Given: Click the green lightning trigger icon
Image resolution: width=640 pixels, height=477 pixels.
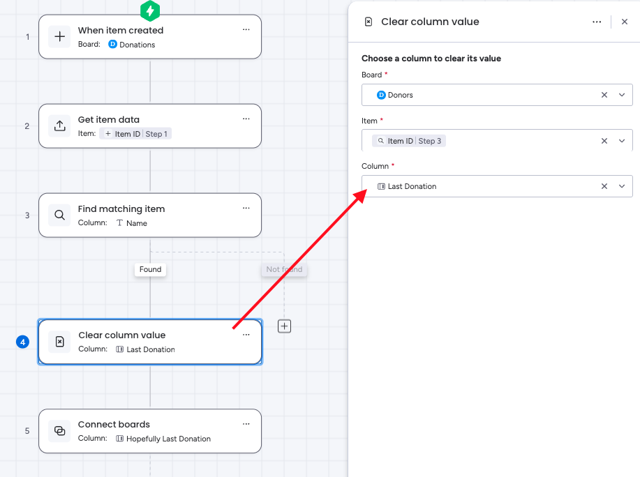Looking at the screenshot, I should pyautogui.click(x=150, y=10).
